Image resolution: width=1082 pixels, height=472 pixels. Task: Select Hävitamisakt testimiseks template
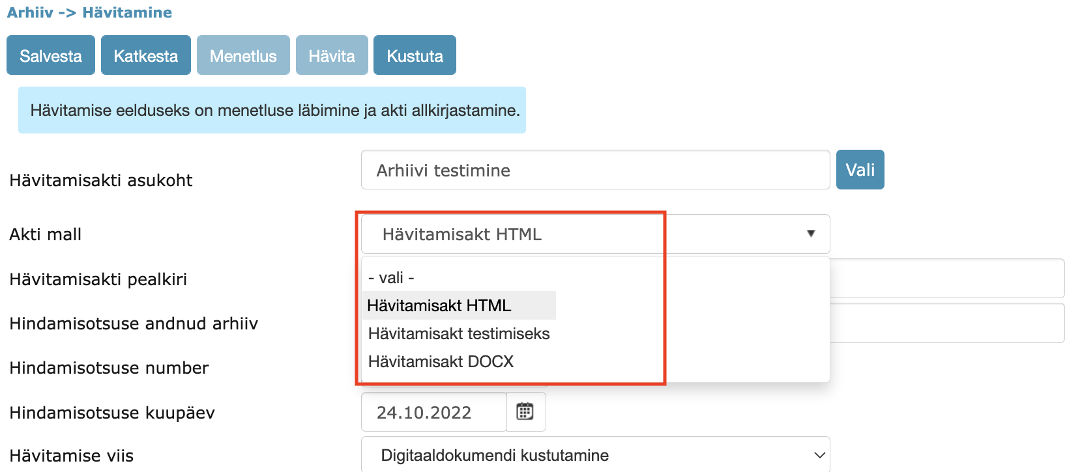[459, 333]
